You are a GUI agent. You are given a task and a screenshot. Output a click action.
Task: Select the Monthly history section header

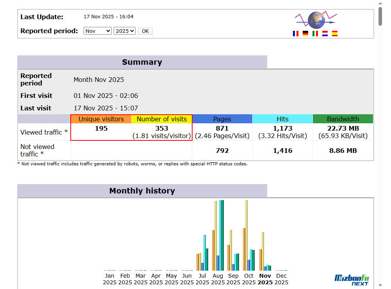click(x=142, y=191)
